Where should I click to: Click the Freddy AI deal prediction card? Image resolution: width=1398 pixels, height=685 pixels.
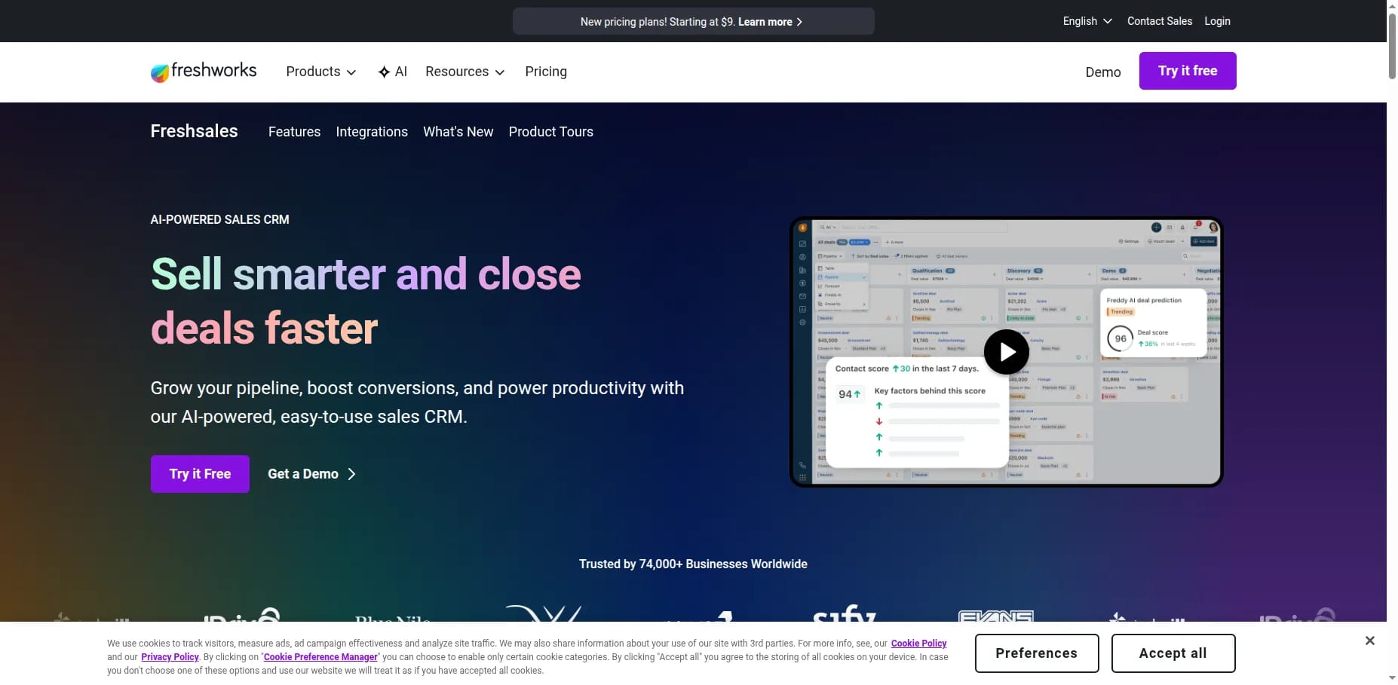(1153, 323)
